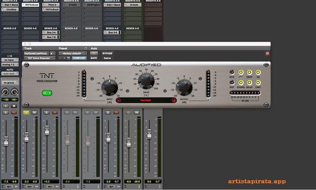This screenshot has width=316, height=190.
Task: Enable the EQ module button
Action: coord(258,72)
